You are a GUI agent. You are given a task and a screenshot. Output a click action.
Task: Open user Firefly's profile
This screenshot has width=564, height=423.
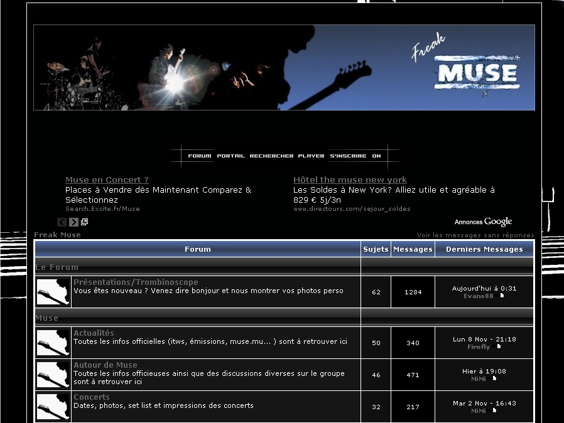click(x=479, y=347)
